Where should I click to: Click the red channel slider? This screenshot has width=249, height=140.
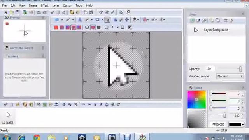[218, 94]
